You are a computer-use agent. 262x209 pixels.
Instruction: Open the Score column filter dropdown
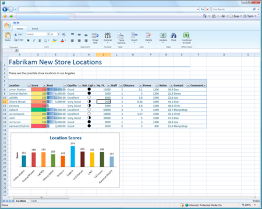click(x=45, y=85)
